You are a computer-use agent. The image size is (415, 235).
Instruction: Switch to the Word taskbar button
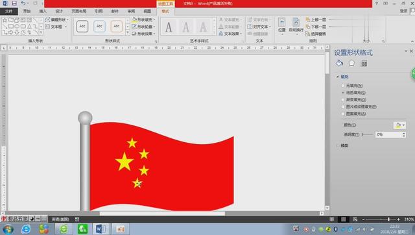[x=101, y=229]
